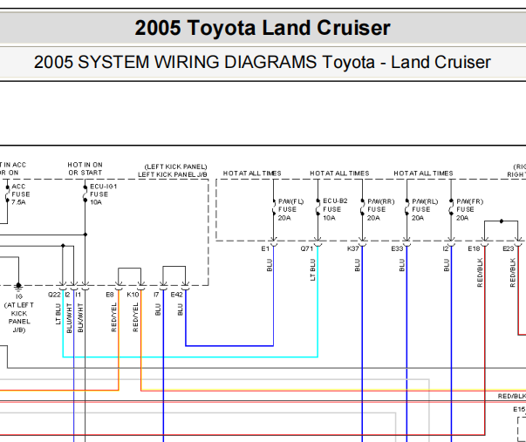Viewport: 526px width, 442px height.
Task: Click connector label E33
Action: (x=397, y=248)
